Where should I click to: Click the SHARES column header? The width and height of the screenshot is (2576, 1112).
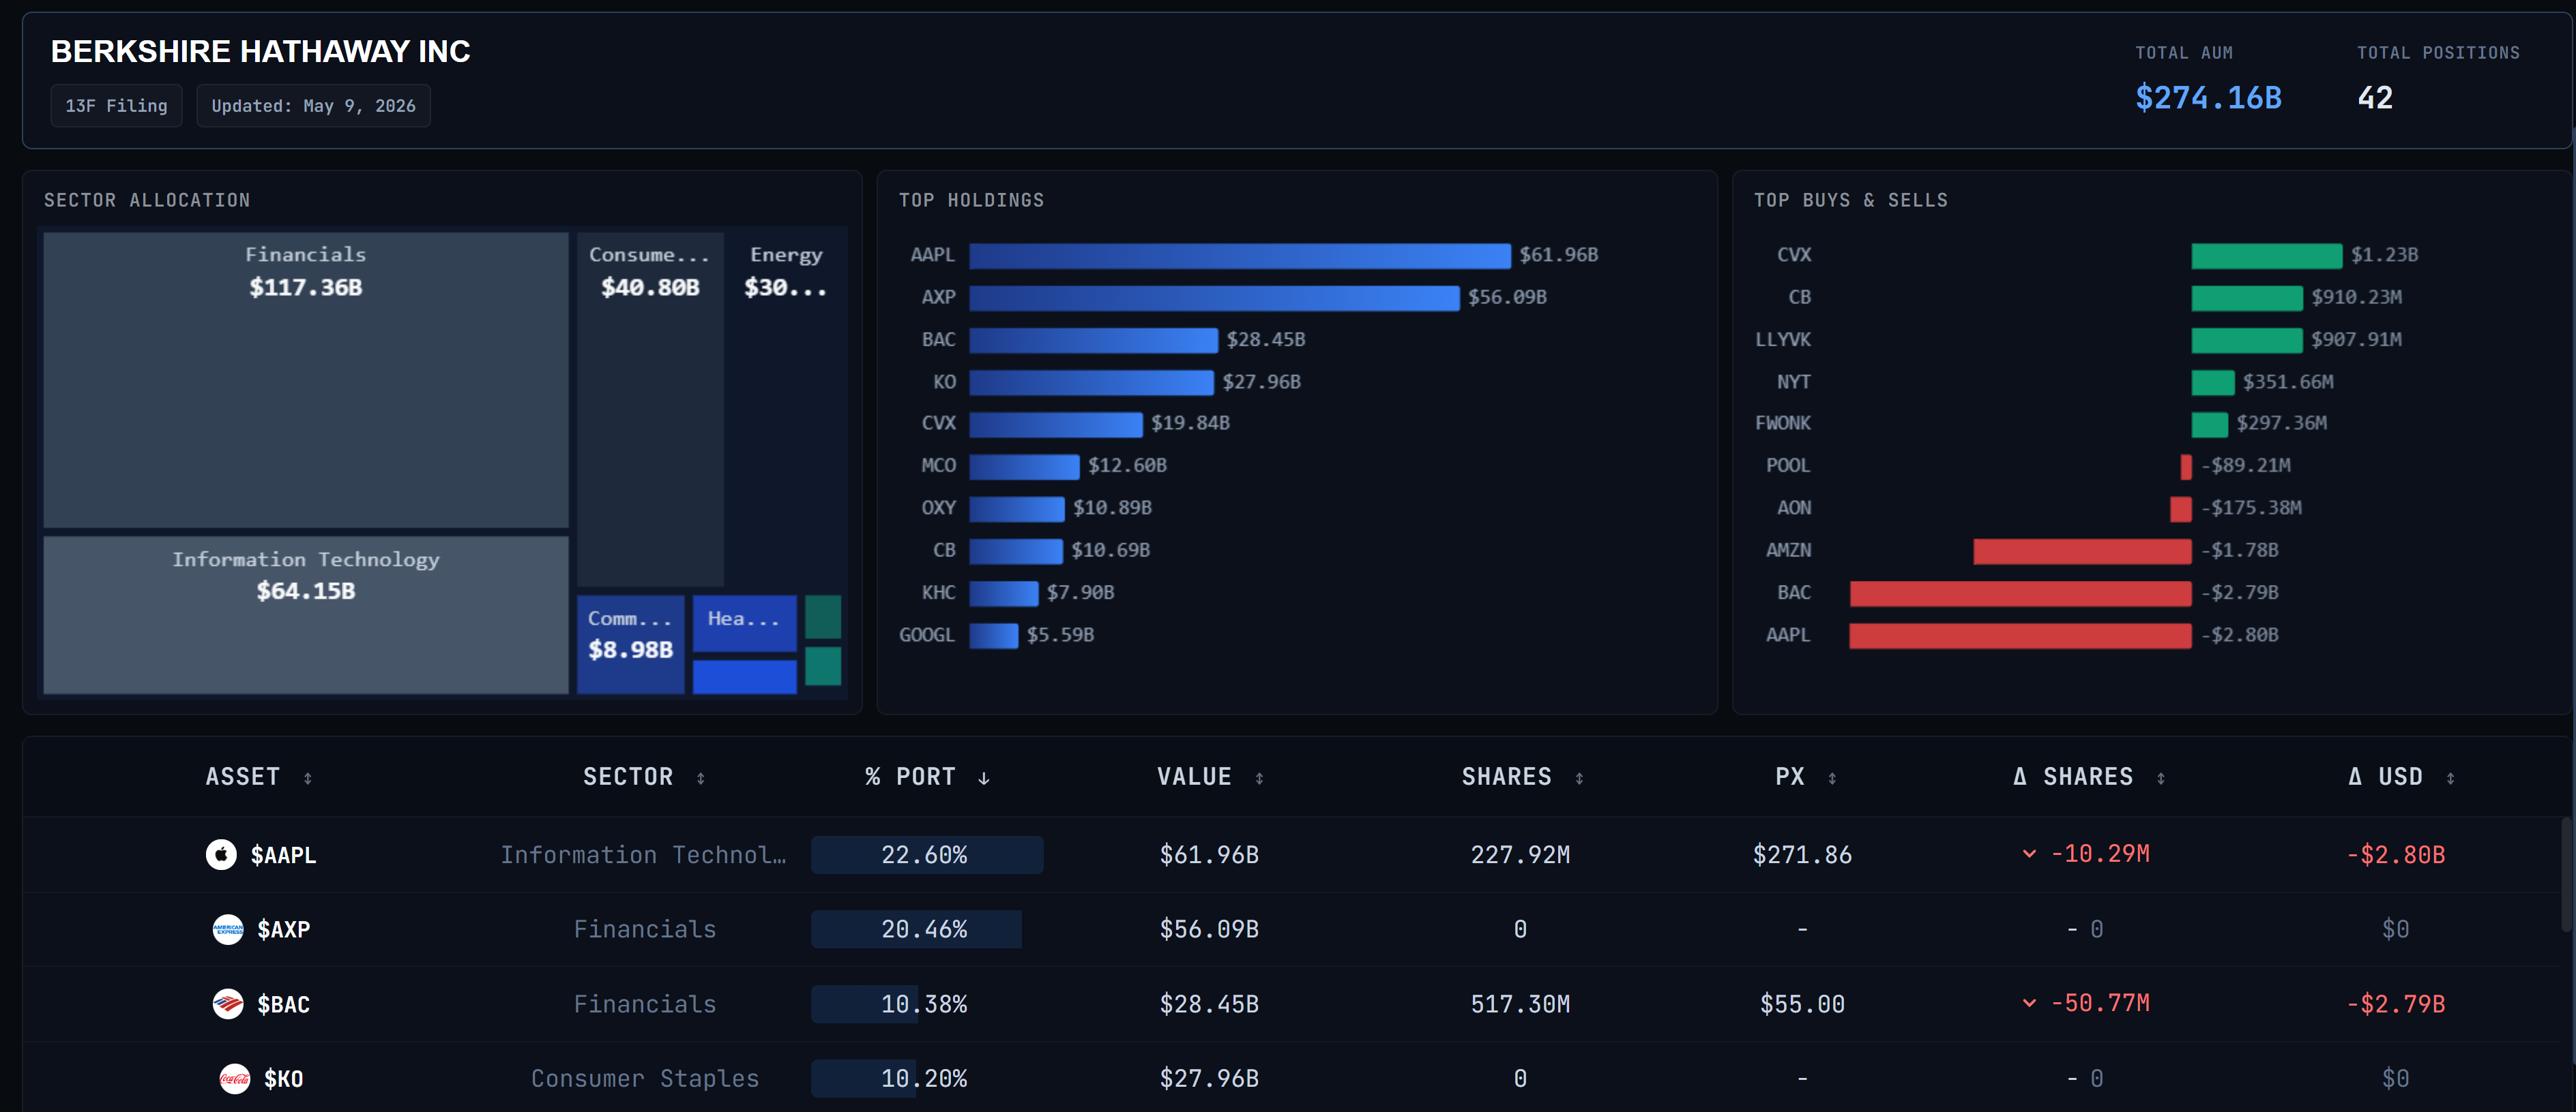(1507, 777)
